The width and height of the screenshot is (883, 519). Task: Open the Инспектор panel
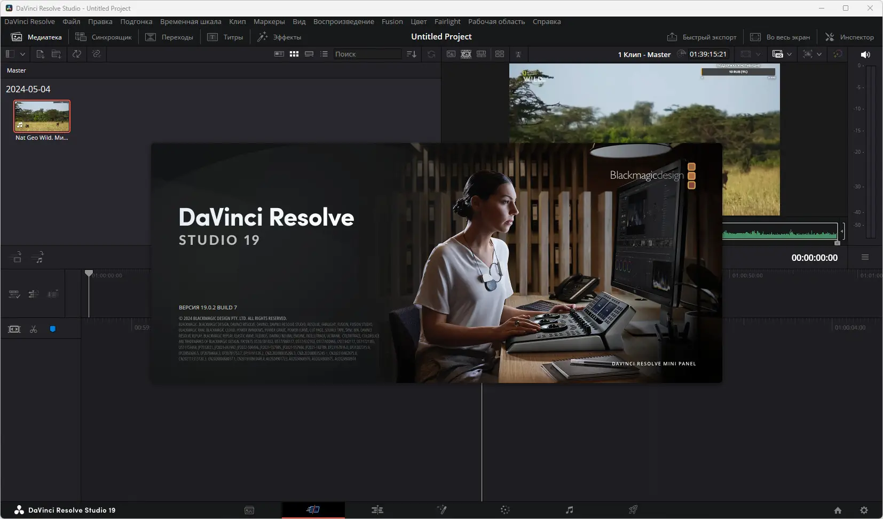point(849,37)
